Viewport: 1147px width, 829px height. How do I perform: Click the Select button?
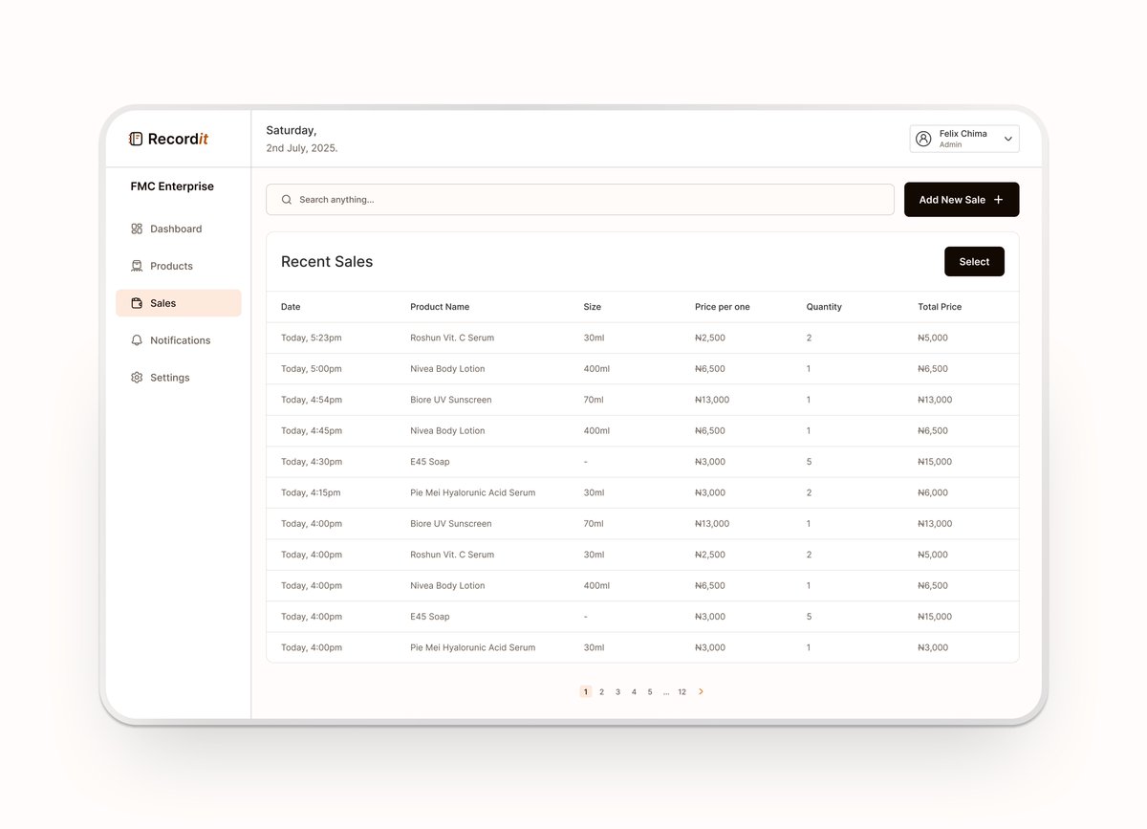coord(974,262)
